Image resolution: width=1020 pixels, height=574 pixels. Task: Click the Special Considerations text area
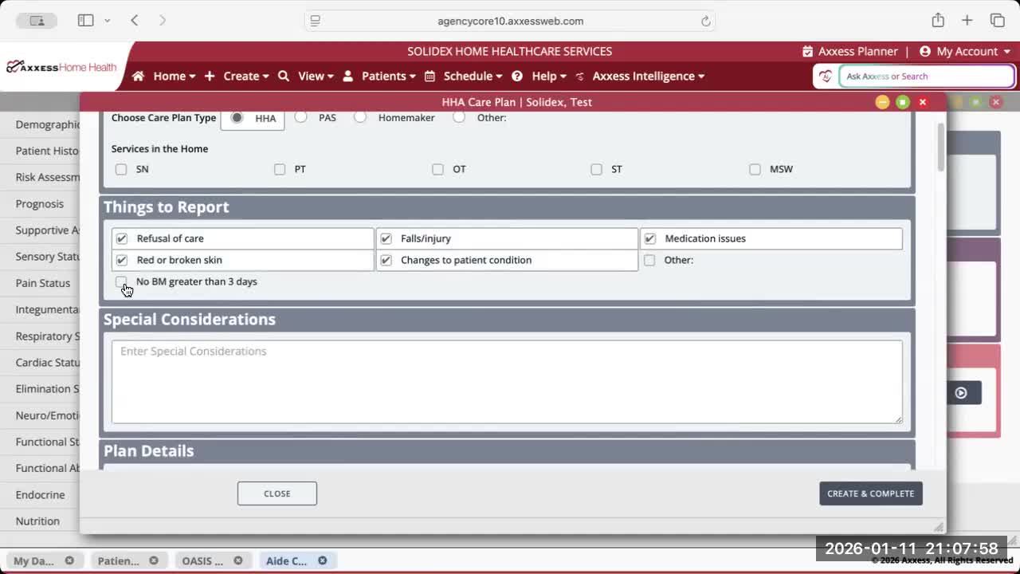[507, 381]
